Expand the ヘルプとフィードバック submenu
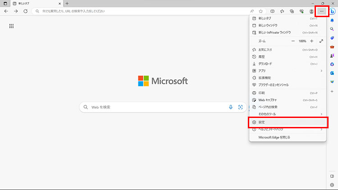This screenshot has width=338, height=190. (x=287, y=129)
